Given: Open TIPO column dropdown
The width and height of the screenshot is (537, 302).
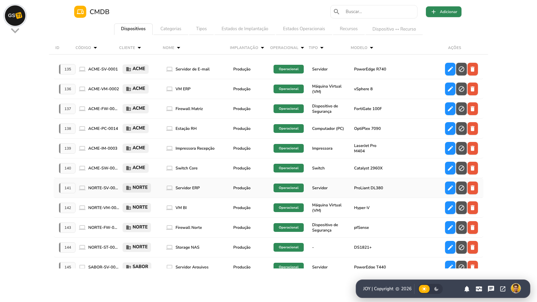Looking at the screenshot, I should click(322, 48).
